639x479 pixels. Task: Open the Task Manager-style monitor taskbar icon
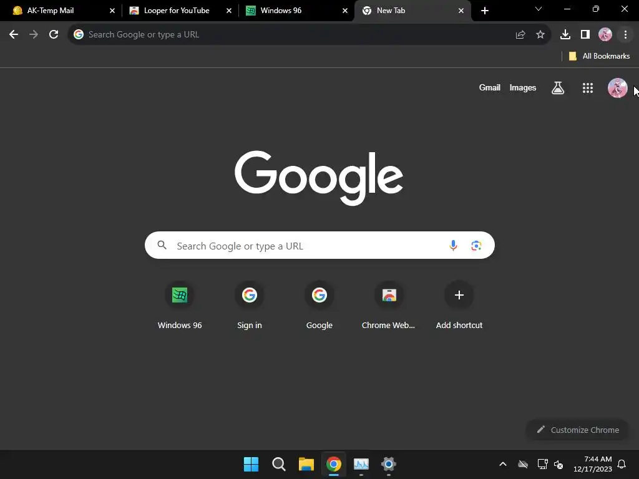coord(361,464)
